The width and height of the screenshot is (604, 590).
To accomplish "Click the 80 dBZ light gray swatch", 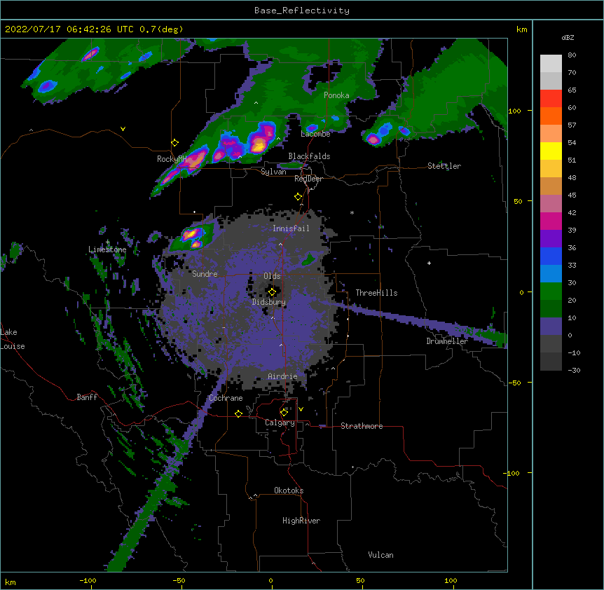I will point(551,64).
